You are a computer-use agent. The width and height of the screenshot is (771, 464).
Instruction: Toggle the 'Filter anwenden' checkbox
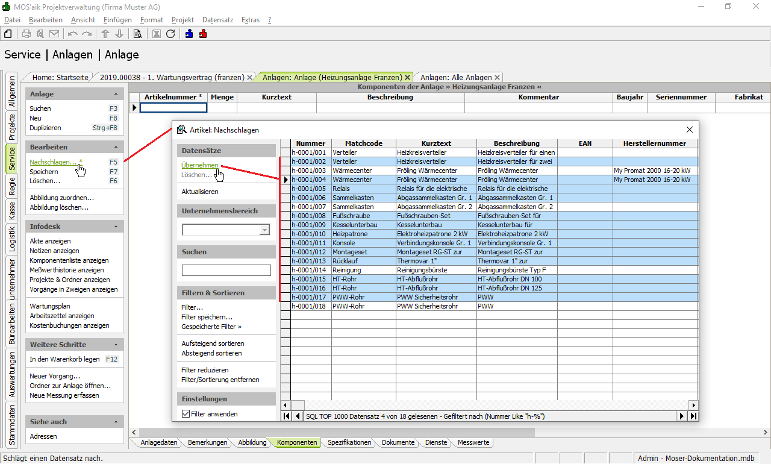[186, 414]
